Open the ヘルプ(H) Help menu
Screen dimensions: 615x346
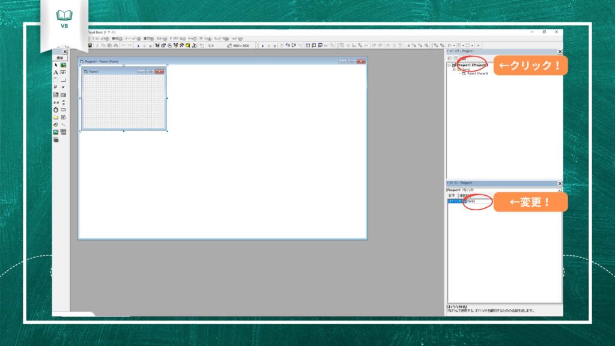237,39
